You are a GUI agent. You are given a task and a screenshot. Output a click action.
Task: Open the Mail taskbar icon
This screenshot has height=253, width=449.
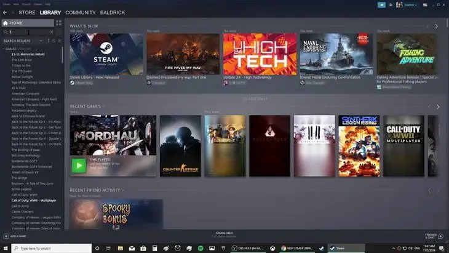132,248
